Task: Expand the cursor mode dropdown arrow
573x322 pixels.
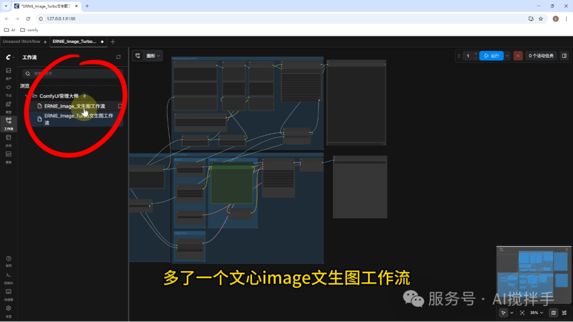Action: pyautogui.click(x=511, y=312)
